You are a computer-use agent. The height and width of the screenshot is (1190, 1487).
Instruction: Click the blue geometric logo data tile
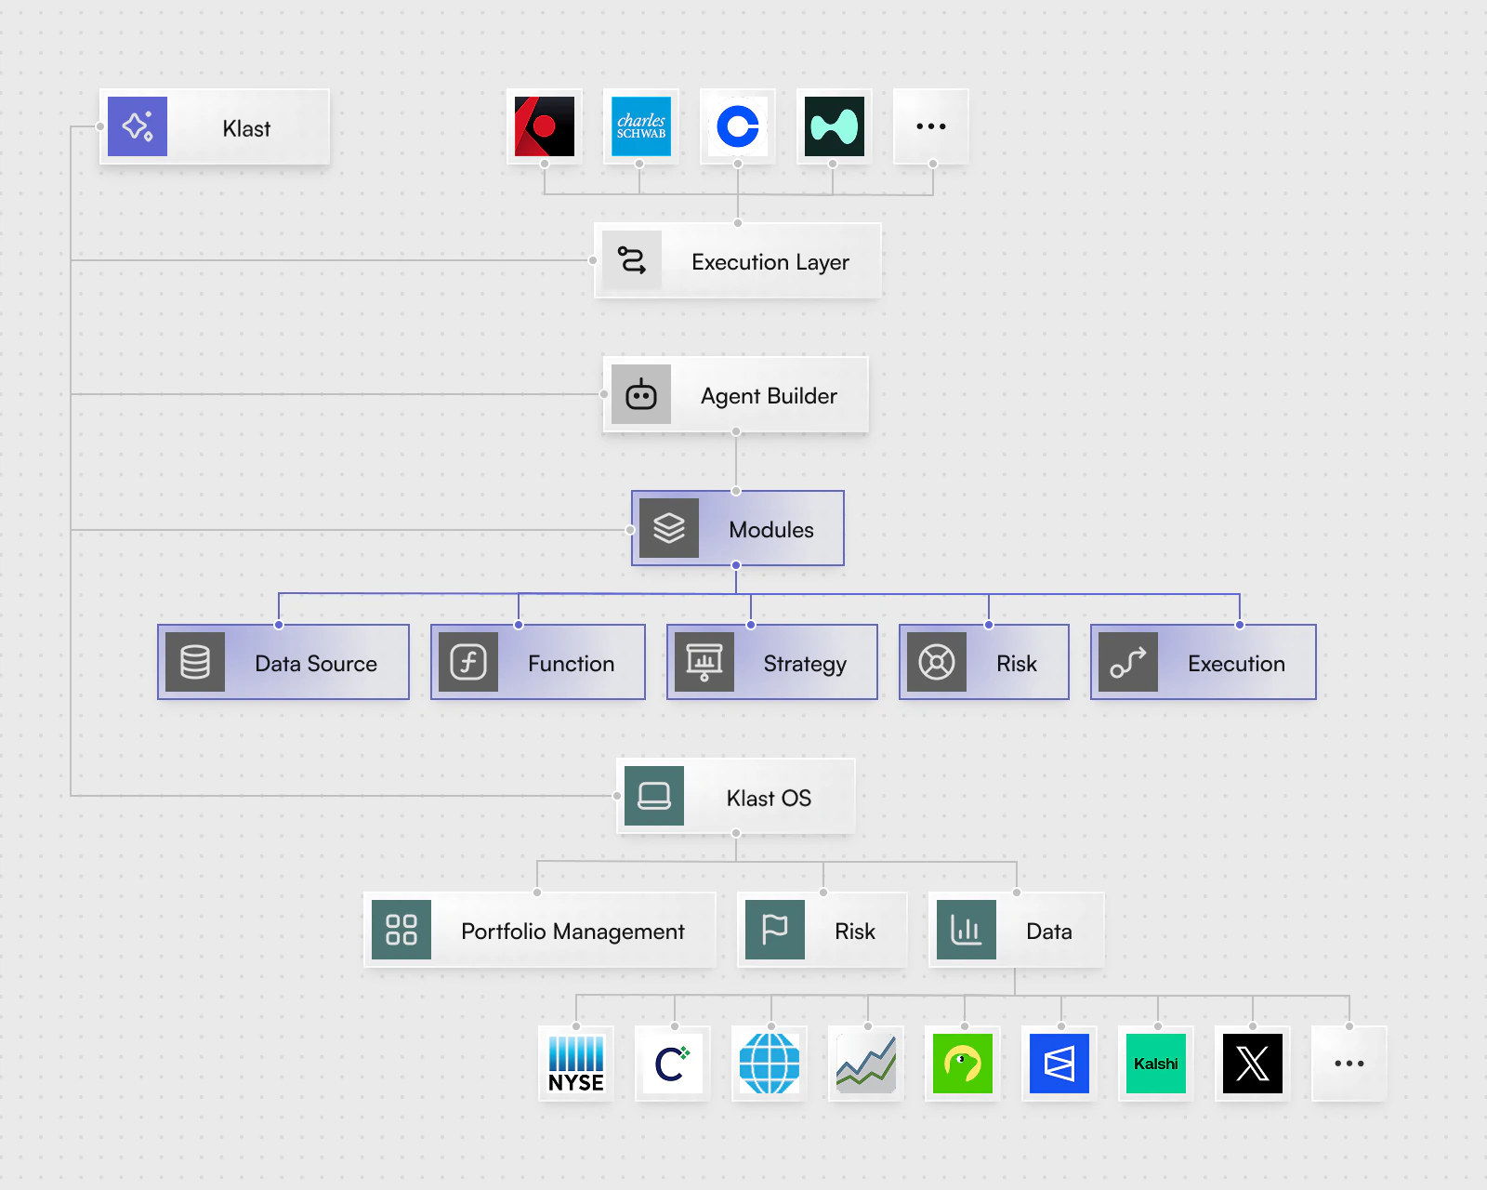(x=1059, y=1064)
